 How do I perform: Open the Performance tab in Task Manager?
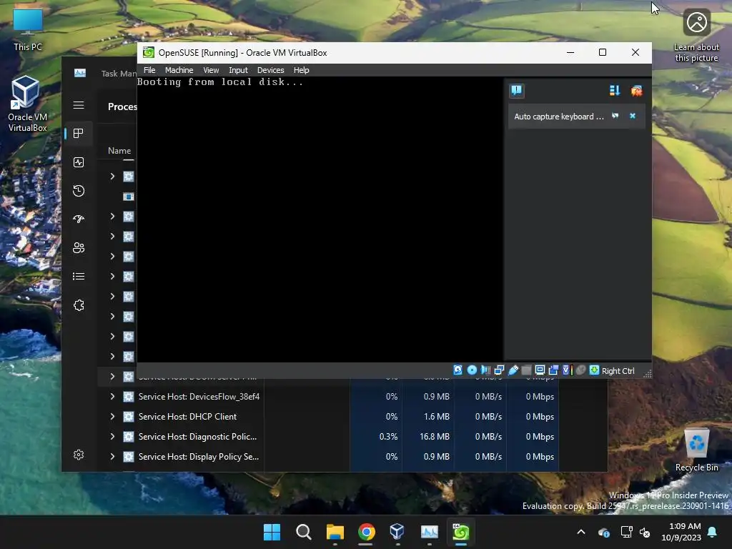pyautogui.click(x=79, y=162)
